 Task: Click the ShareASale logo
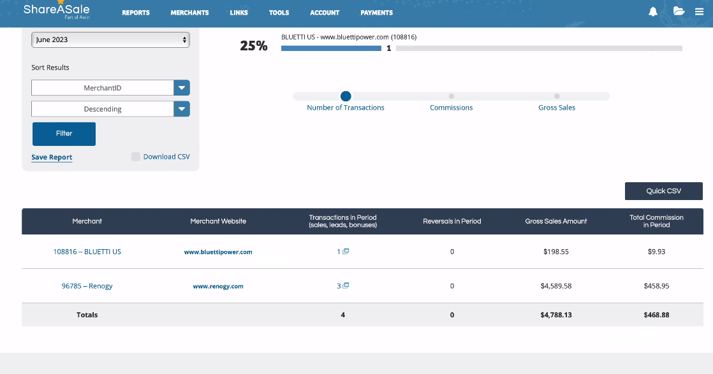57,10
